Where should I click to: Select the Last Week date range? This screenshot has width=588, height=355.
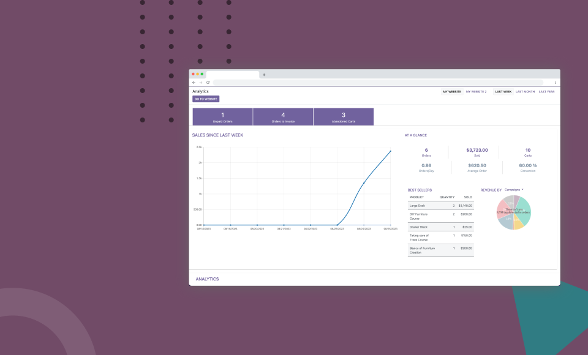coord(503,92)
